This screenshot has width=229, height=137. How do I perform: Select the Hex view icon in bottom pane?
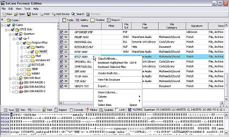(x=18, y=110)
